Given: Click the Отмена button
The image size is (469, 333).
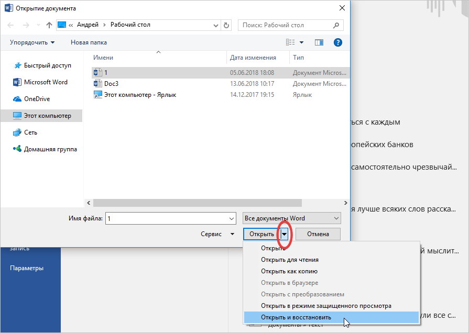Looking at the screenshot, I should pyautogui.click(x=318, y=235).
